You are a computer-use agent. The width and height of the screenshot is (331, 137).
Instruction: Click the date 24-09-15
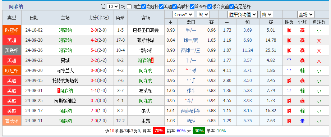point(34,81)
